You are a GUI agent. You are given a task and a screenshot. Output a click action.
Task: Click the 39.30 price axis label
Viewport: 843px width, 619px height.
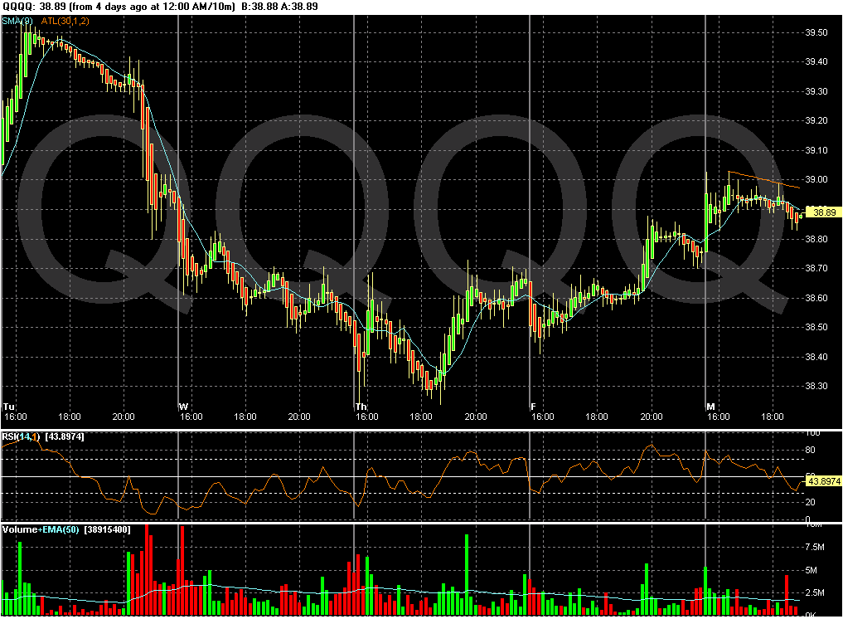[x=816, y=91]
